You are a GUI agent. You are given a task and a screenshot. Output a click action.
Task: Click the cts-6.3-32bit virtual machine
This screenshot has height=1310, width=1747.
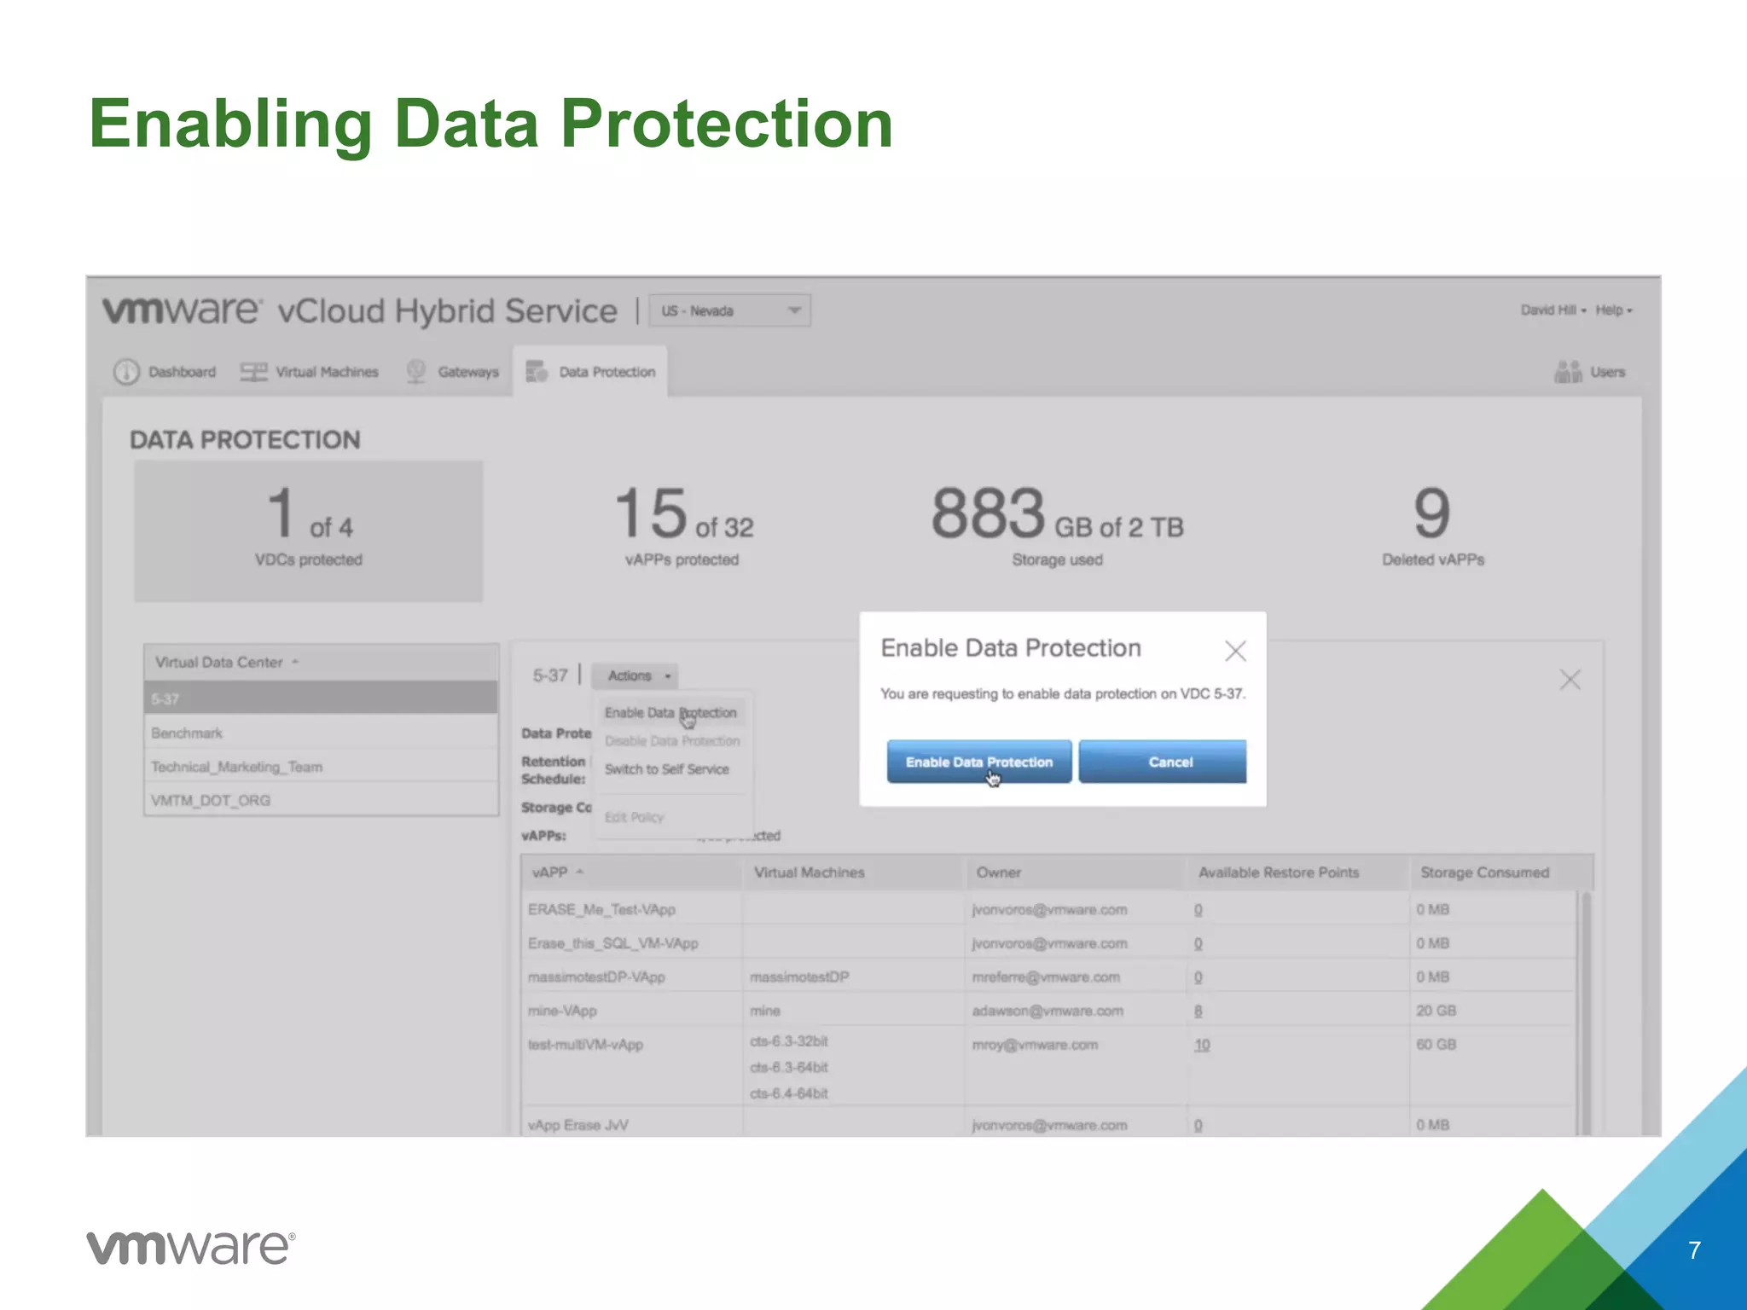click(x=789, y=1041)
